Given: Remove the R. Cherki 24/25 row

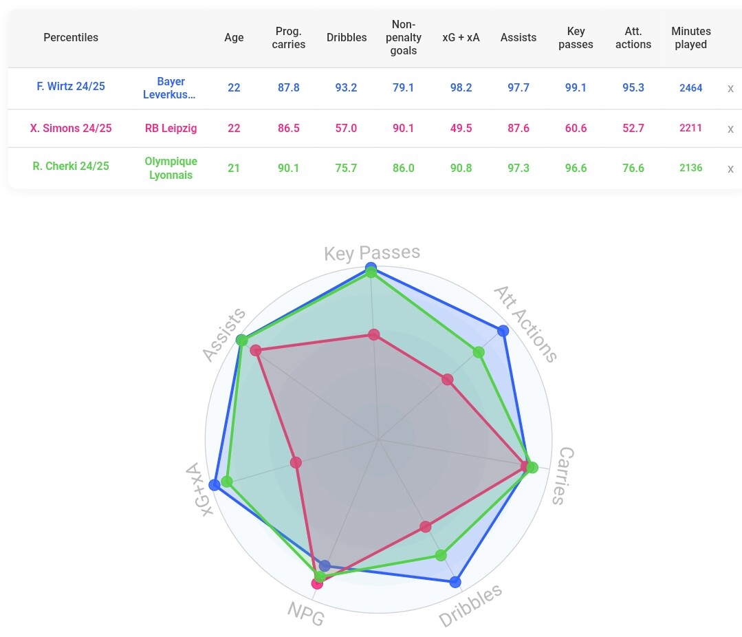Looking at the screenshot, I should 730,169.
